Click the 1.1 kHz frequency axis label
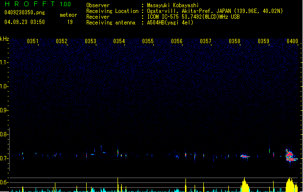 (4, 62)
